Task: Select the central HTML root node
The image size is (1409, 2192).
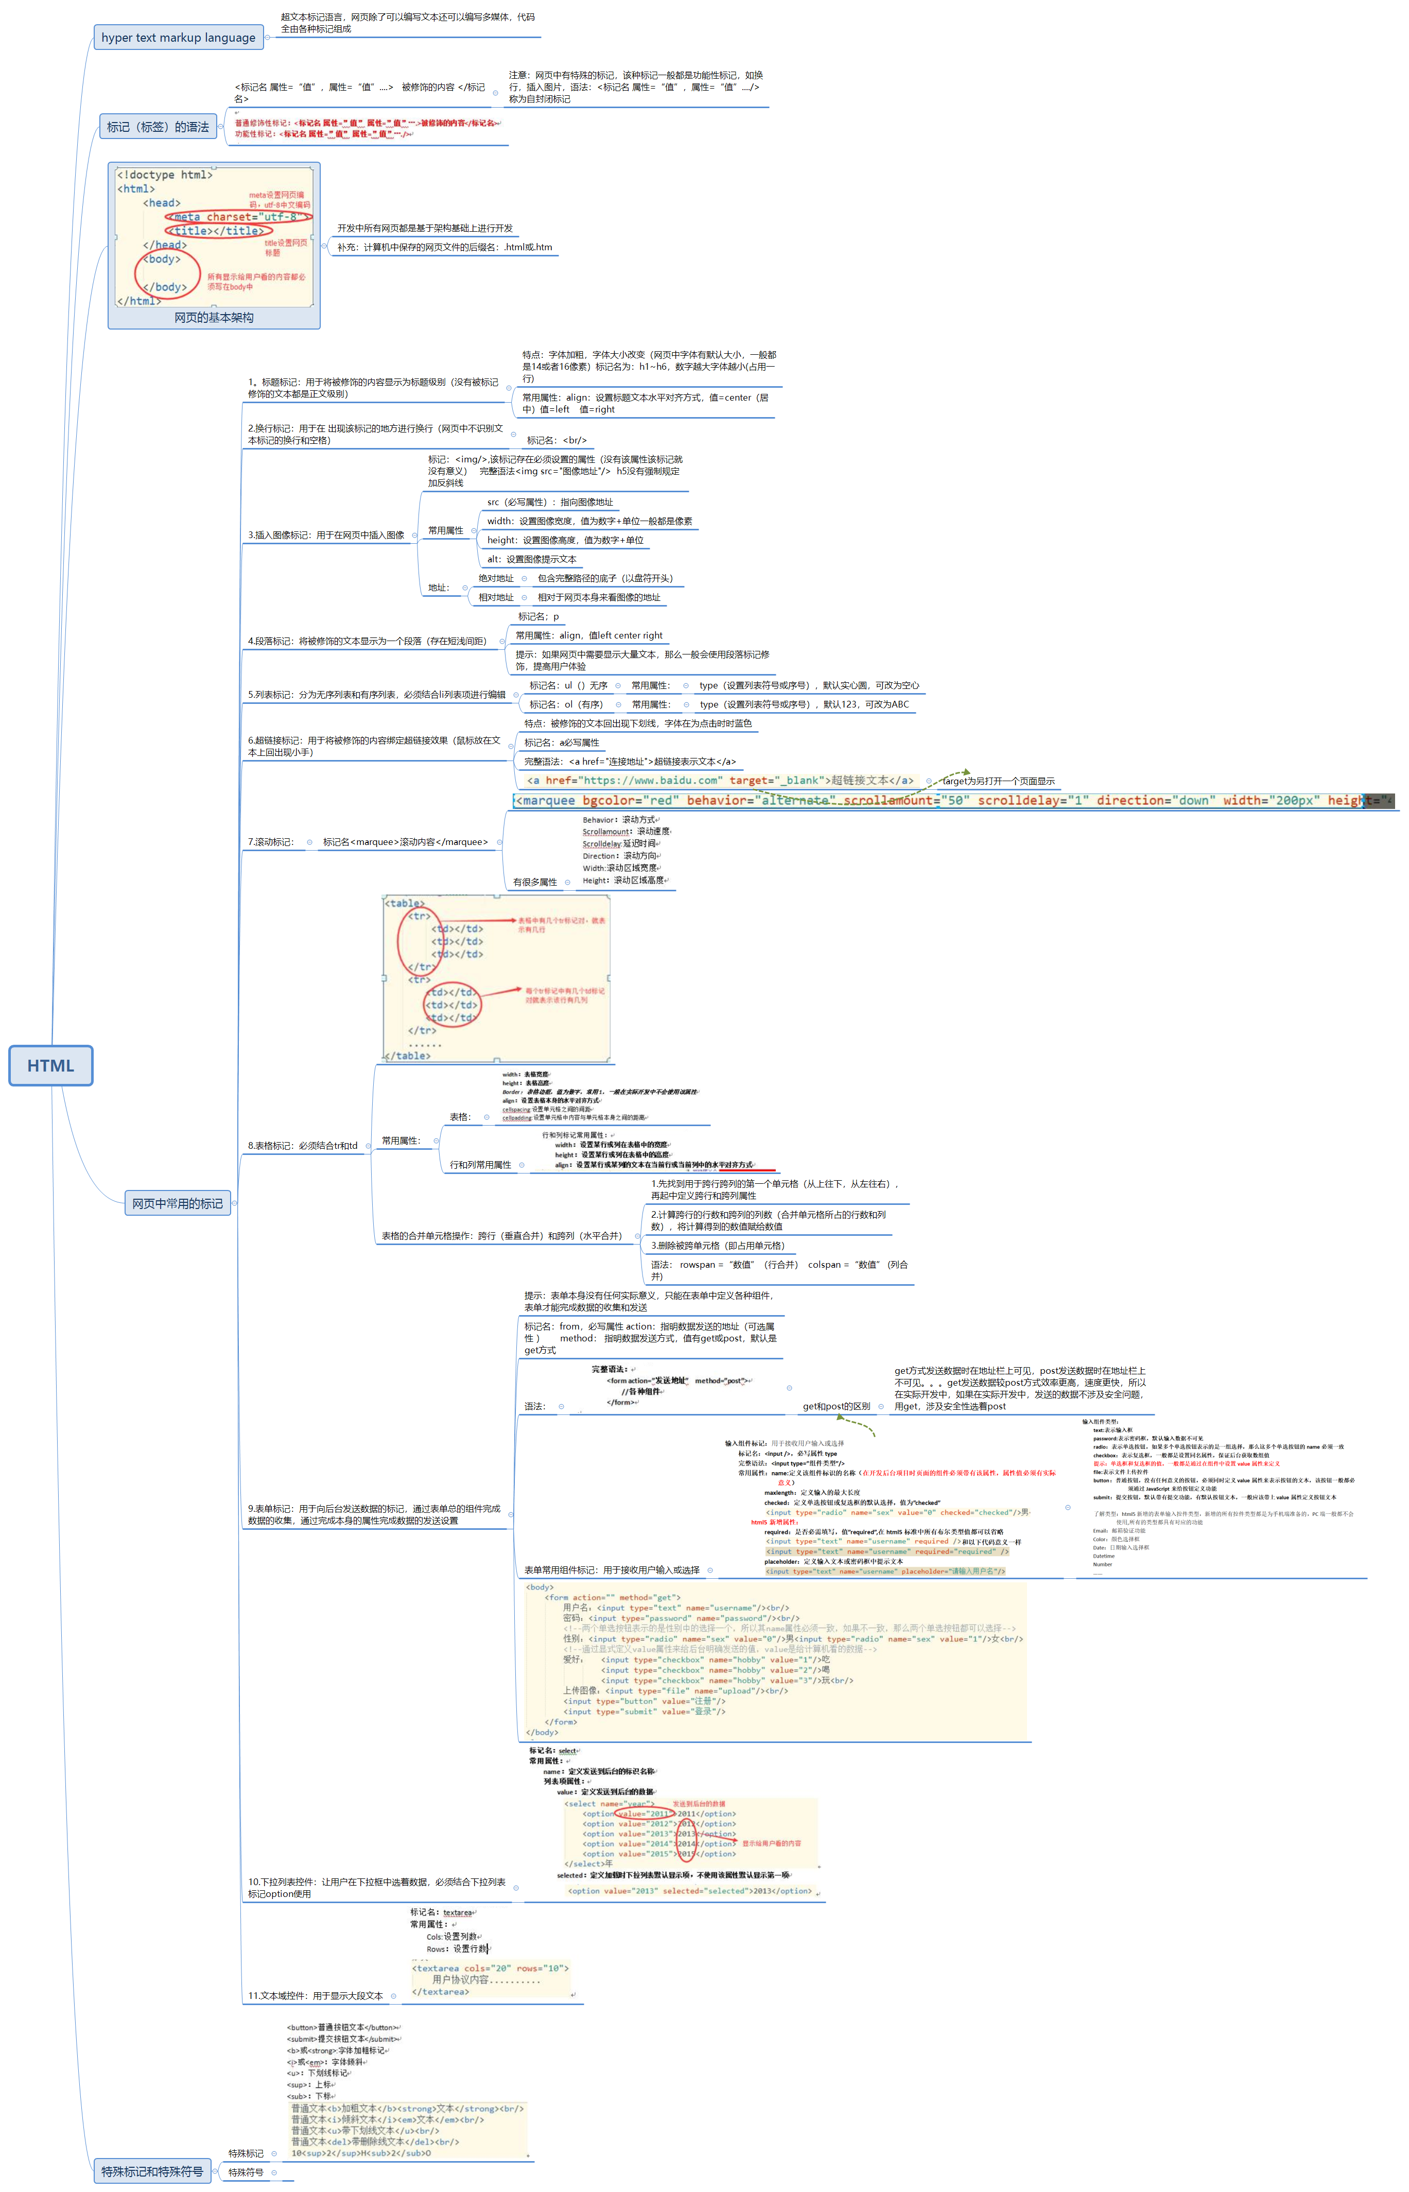Action: 50,1066
